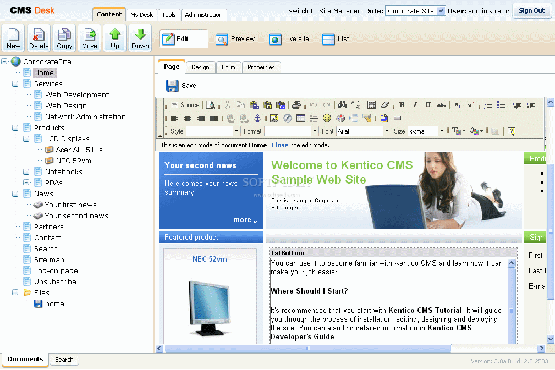Click the New document icon
The image size is (555, 370).
pyautogui.click(x=13, y=38)
